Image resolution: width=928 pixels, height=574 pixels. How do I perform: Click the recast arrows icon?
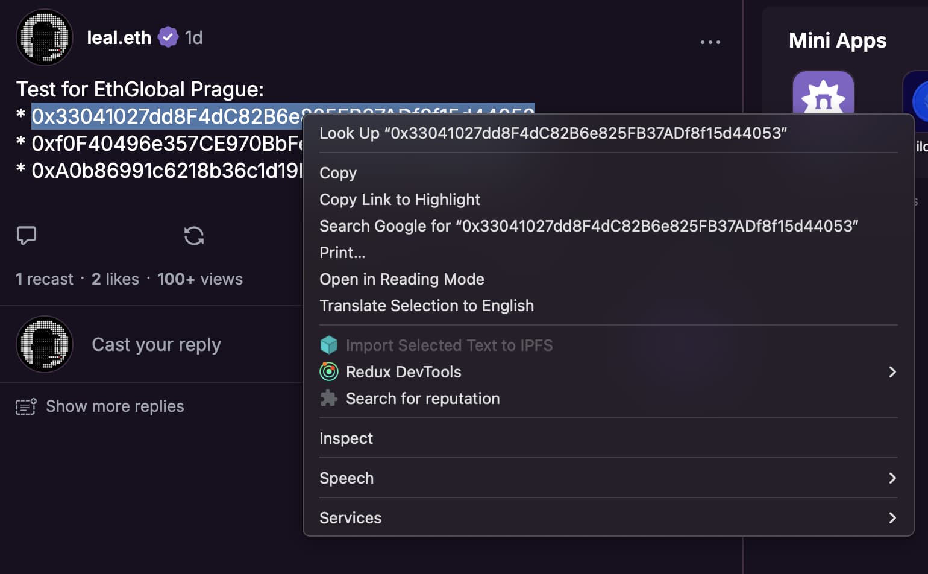tap(193, 236)
